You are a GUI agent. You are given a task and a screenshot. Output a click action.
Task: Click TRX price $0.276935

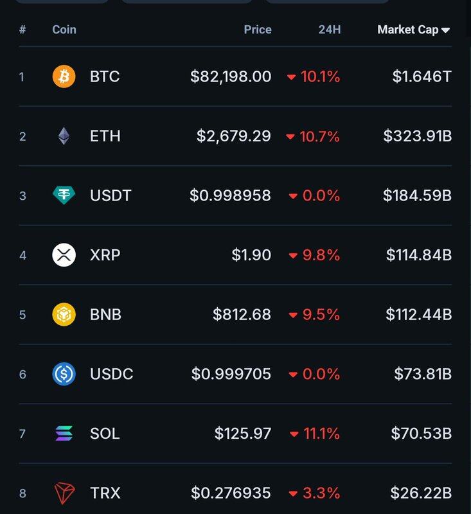click(x=231, y=493)
